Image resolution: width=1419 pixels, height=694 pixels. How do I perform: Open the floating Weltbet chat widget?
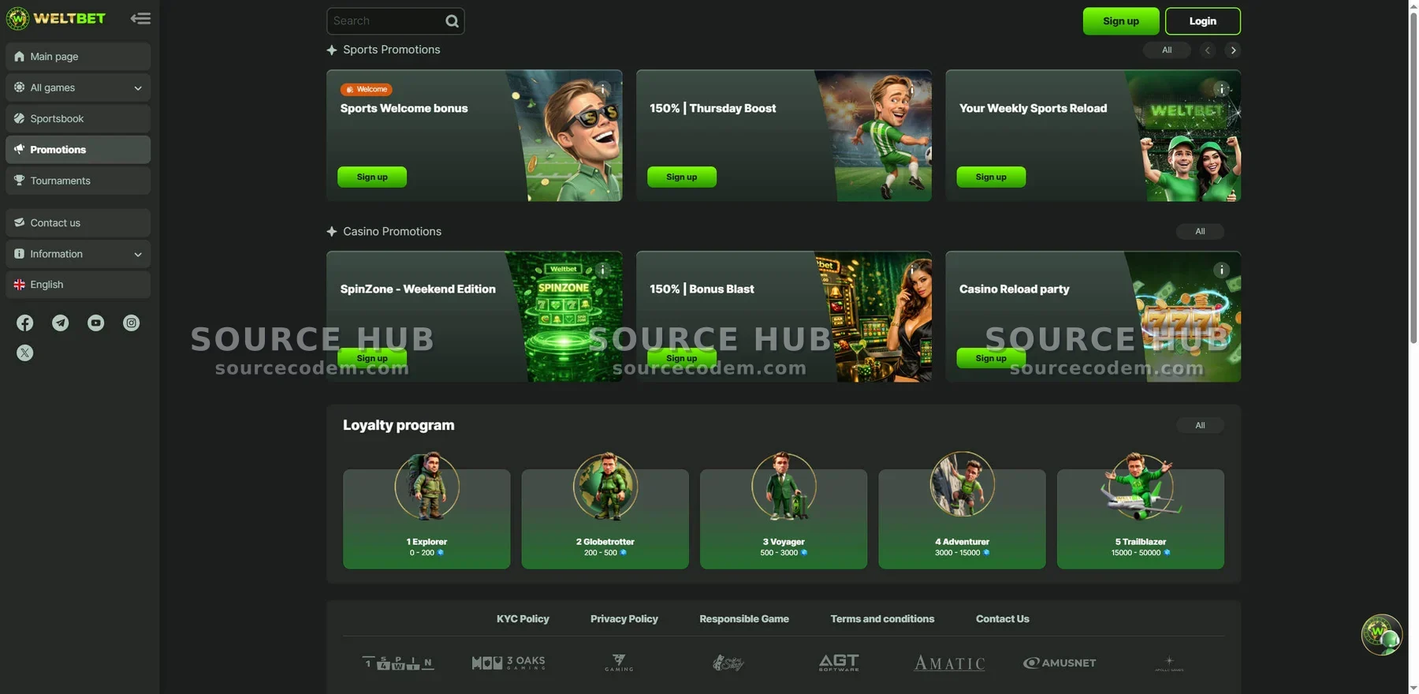tap(1381, 634)
